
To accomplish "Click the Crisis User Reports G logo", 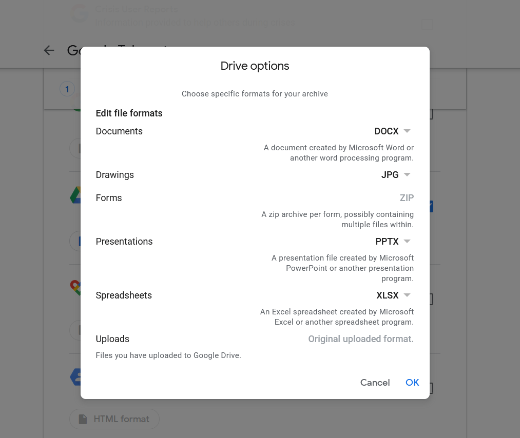I will pos(79,13).
